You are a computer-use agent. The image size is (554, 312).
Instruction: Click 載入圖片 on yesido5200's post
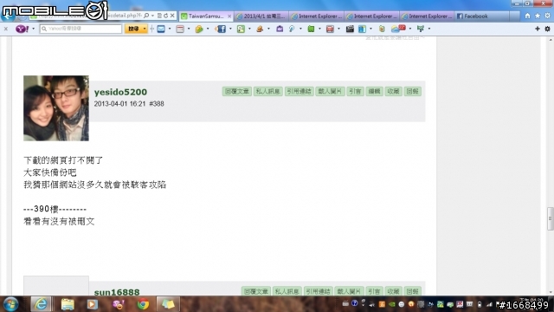click(330, 91)
